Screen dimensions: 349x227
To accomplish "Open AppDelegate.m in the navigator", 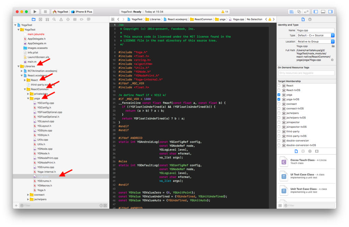I will point(37,43).
